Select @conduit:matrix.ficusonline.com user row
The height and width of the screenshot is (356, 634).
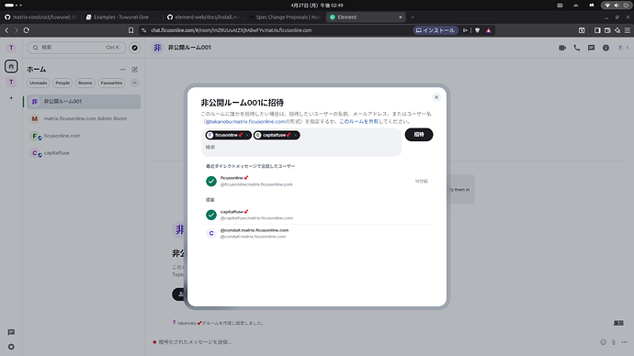click(317, 233)
